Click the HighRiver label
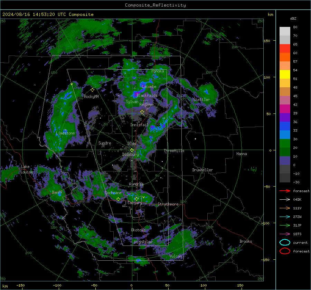Image resolution: width=311 pixels, height=290 pixels. (x=143, y=242)
